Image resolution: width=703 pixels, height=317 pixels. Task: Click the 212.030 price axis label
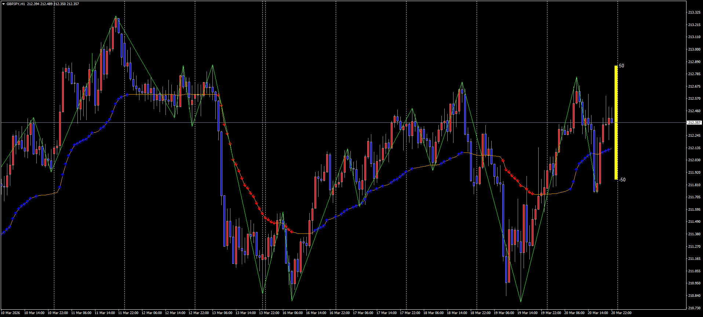pyautogui.click(x=694, y=160)
